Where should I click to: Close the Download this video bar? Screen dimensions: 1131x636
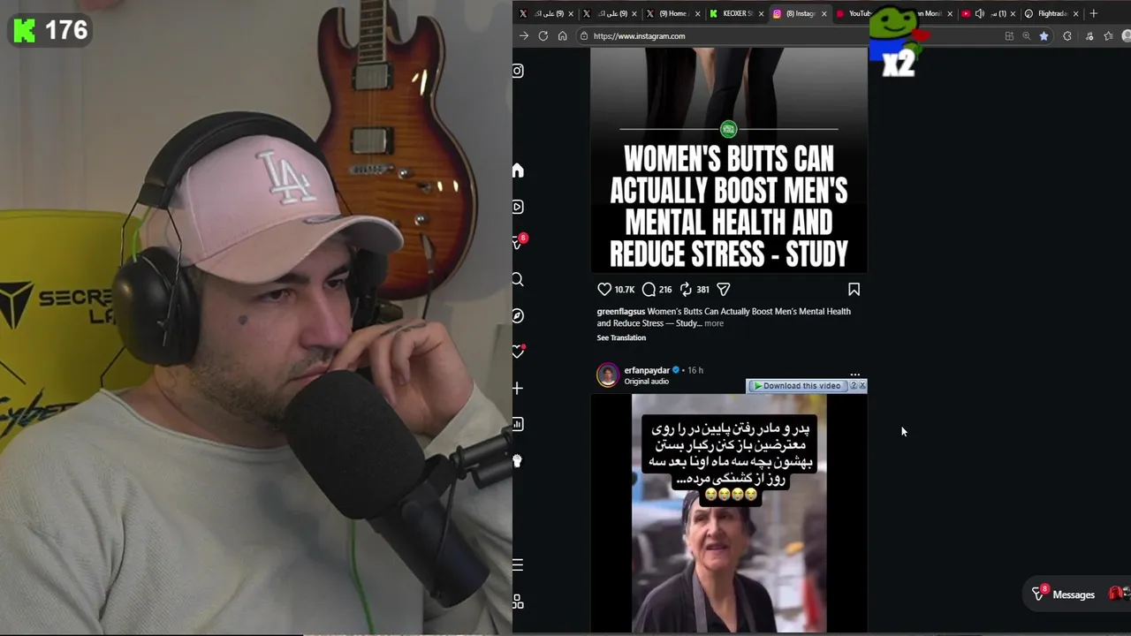click(862, 386)
